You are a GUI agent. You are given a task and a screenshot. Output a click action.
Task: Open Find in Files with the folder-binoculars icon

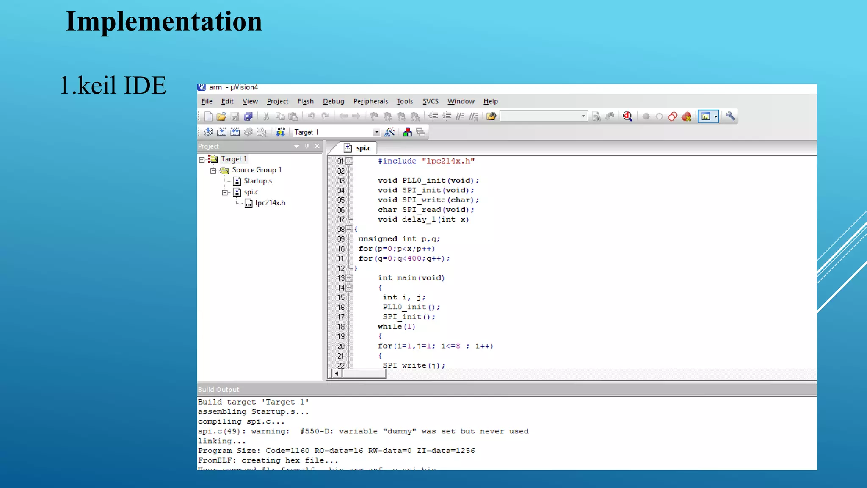coord(491,116)
